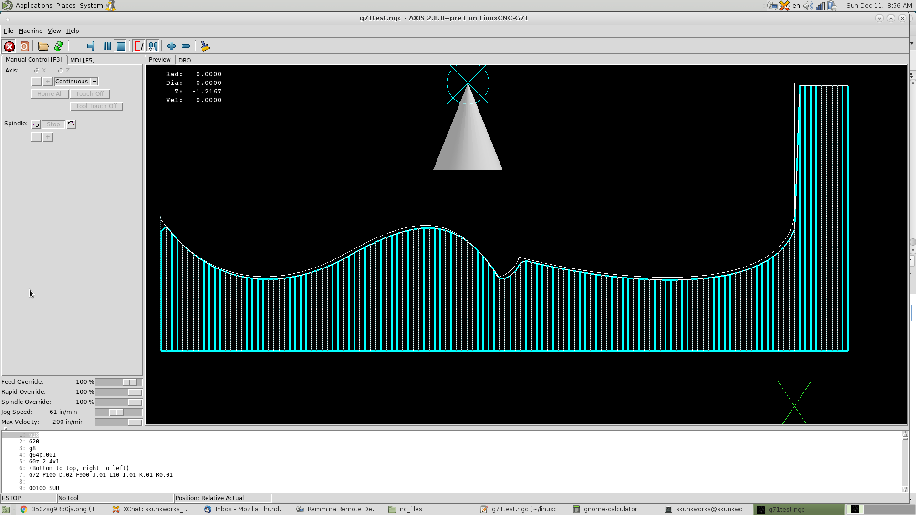Toggle the Machine Power button
The image size is (916, 515).
click(x=24, y=46)
